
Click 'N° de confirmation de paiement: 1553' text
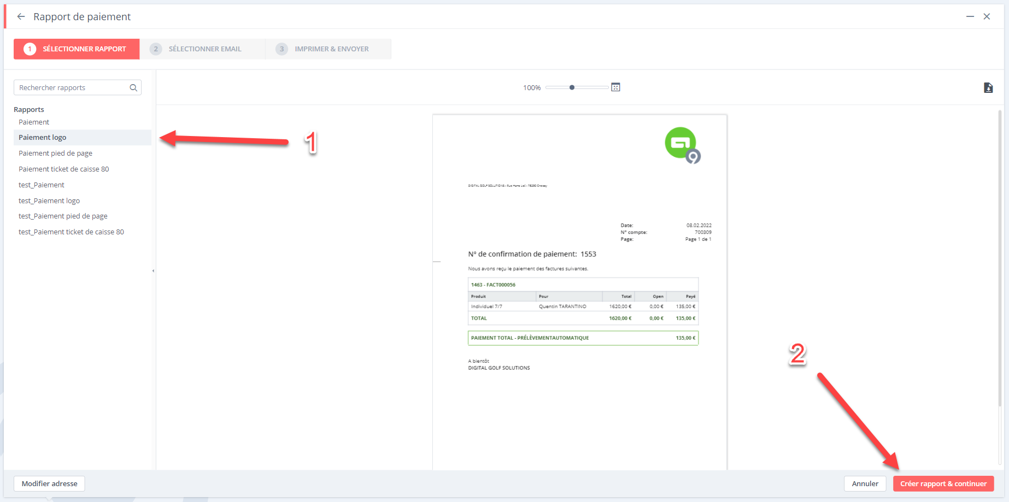coord(532,254)
